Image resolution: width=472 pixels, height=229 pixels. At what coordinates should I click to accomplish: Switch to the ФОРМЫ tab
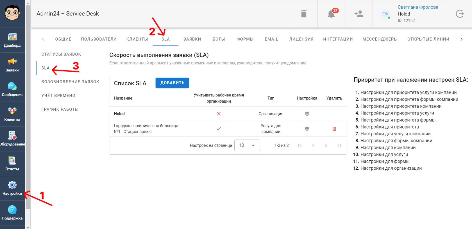coord(245,39)
